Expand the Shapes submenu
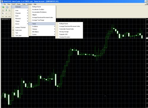The height and width of the screenshot is (108, 148). (x=20, y=21)
